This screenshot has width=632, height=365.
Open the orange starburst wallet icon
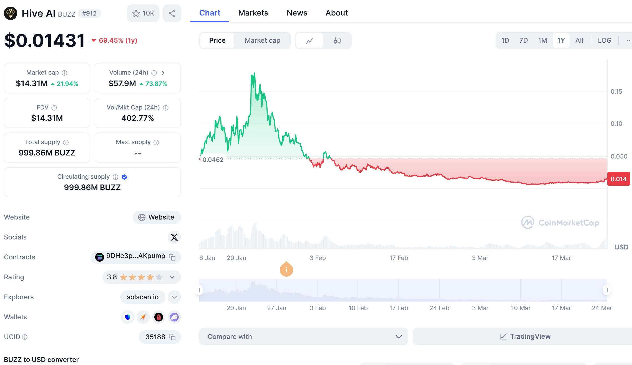point(143,317)
